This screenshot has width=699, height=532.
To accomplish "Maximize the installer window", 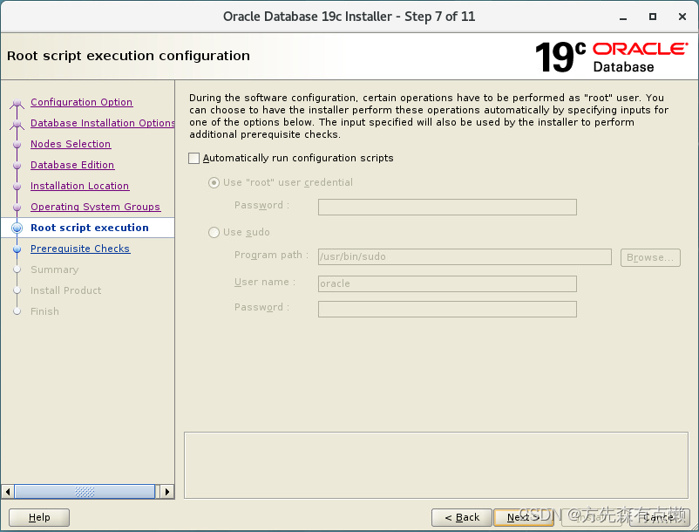I will (653, 17).
